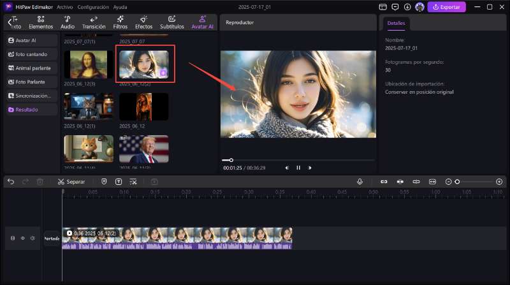
Task: Toggle the track lock icon
Action: tap(12, 238)
